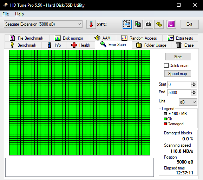Decrease the Start value with down arrow
Viewport: 203px width, 180px height.
coord(194,86)
